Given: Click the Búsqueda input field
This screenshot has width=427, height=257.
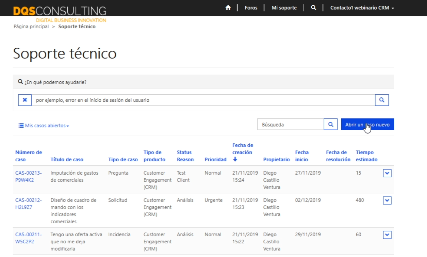Looking at the screenshot, I should point(291,125).
